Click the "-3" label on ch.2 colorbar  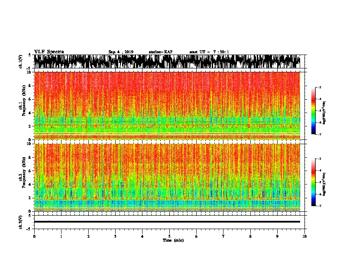(x=319, y=159)
